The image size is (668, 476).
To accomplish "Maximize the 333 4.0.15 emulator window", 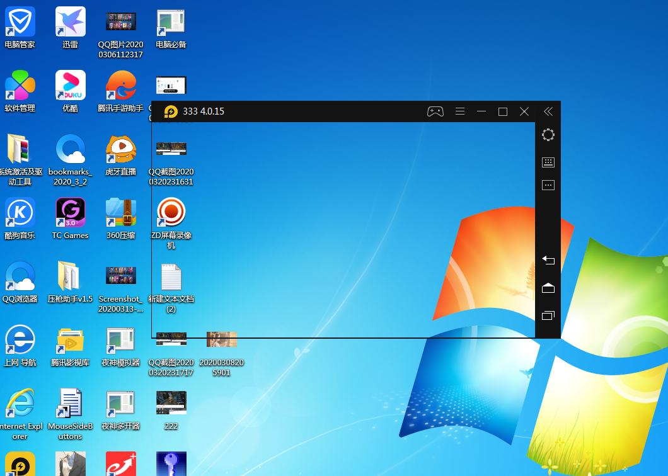I will [503, 111].
